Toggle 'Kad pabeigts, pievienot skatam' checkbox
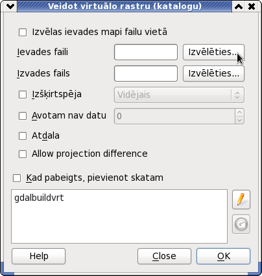262x276 pixels. [17, 178]
